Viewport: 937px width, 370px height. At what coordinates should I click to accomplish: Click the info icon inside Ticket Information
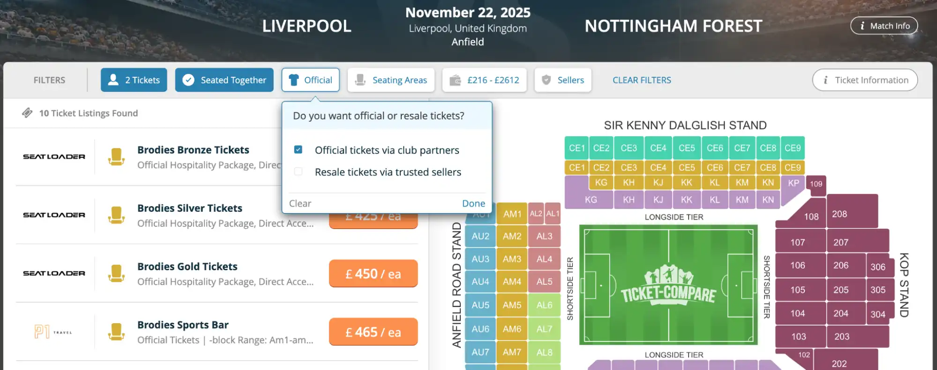click(x=825, y=80)
